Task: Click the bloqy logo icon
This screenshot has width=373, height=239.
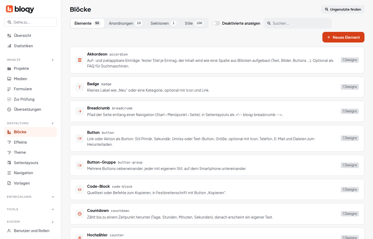Action: click(x=9, y=9)
